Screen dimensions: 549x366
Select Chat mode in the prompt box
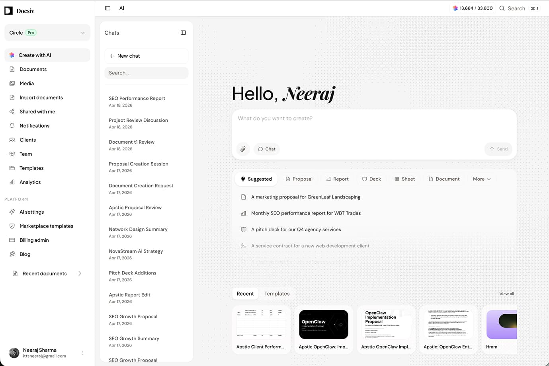pyautogui.click(x=266, y=149)
